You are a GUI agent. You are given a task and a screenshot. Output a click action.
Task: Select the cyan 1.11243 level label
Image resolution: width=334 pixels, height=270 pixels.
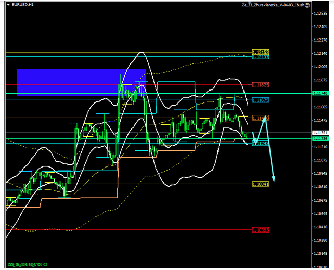pyautogui.click(x=260, y=144)
